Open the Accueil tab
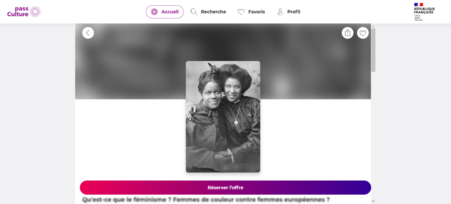 tap(165, 12)
